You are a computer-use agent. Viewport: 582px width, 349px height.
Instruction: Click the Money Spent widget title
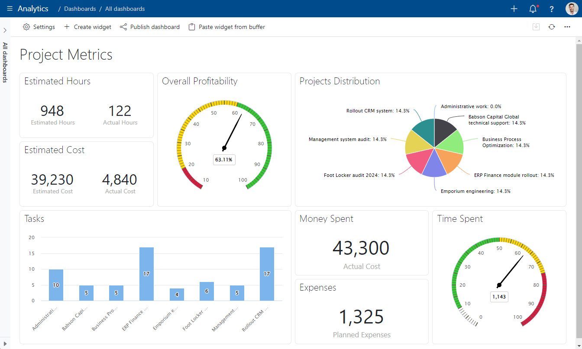click(x=327, y=219)
